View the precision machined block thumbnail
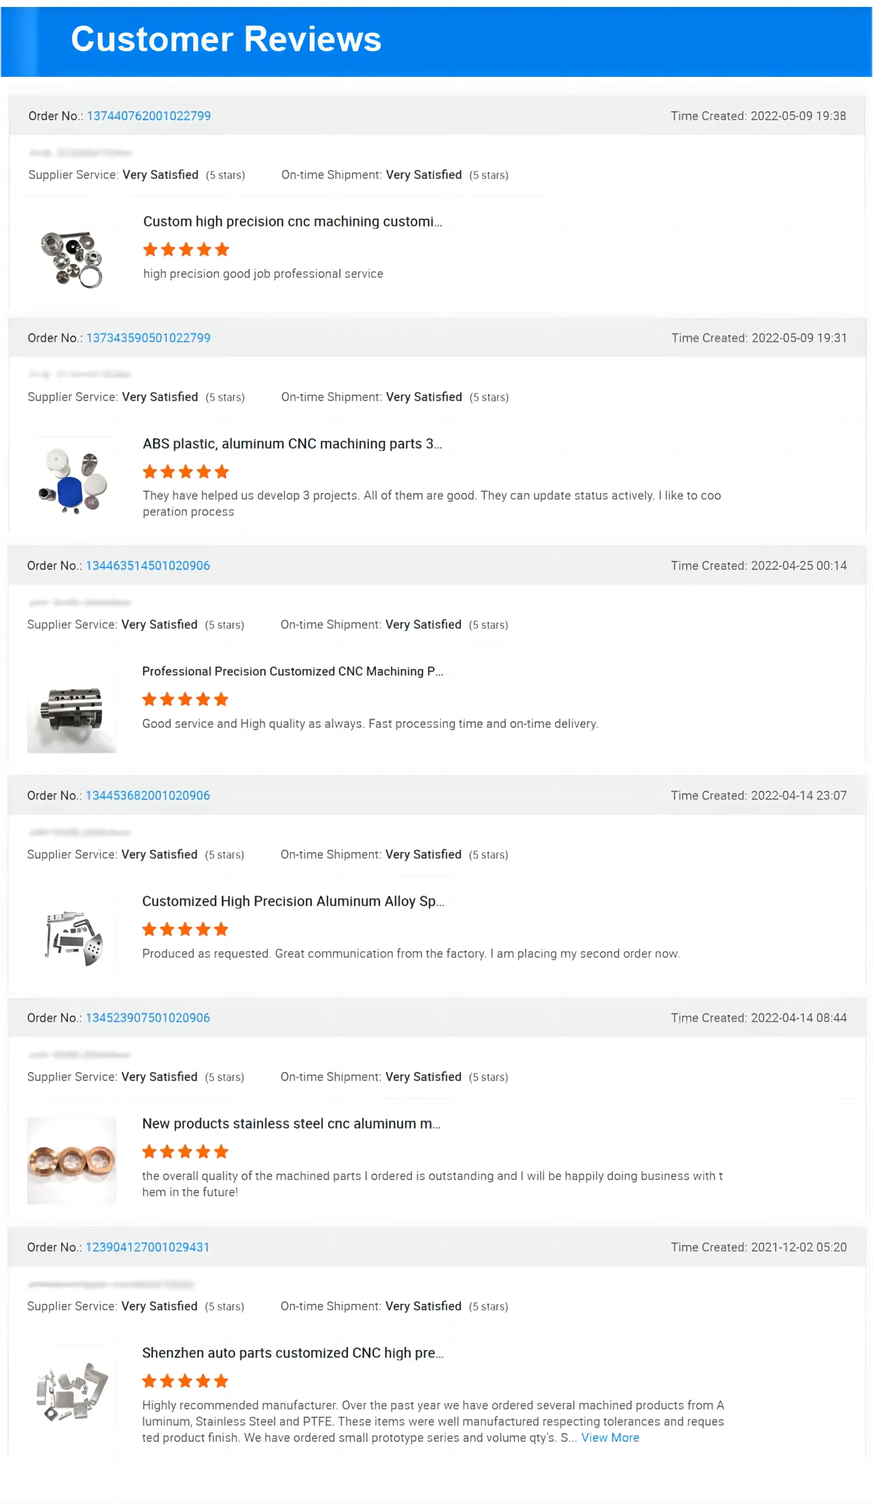The height and width of the screenshot is (1503, 873). coord(72,709)
